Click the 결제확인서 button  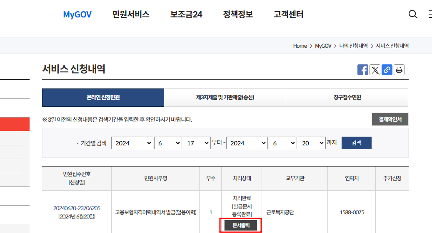click(390, 119)
